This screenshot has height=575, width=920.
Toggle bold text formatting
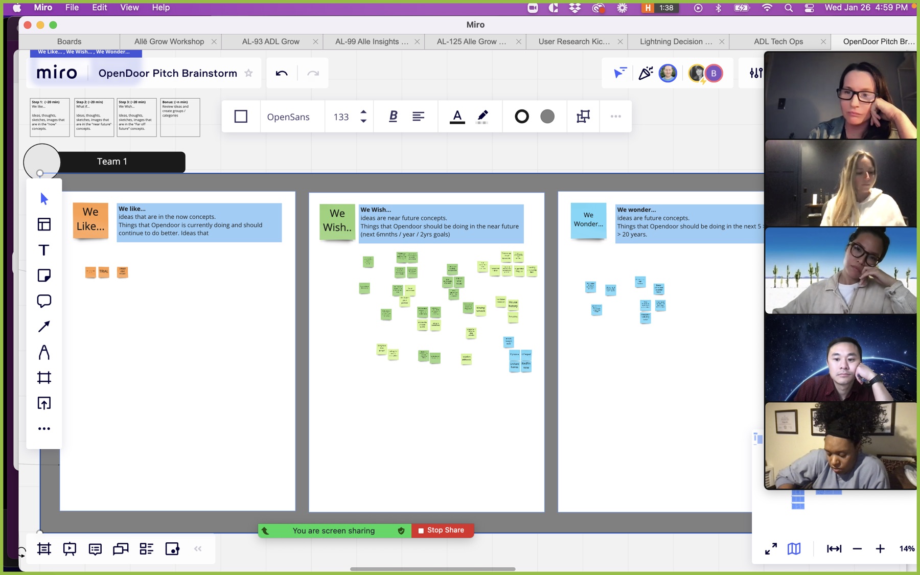(x=393, y=117)
